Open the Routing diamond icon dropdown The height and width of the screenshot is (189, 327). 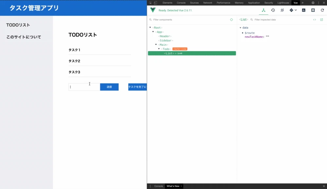tap(293, 10)
